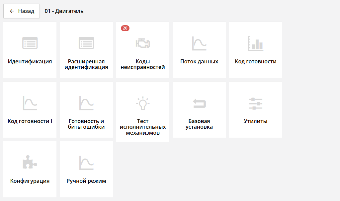Select the Тест исполнительных механизмов label
Viewport: 340px width, 201px height.
coord(143,127)
